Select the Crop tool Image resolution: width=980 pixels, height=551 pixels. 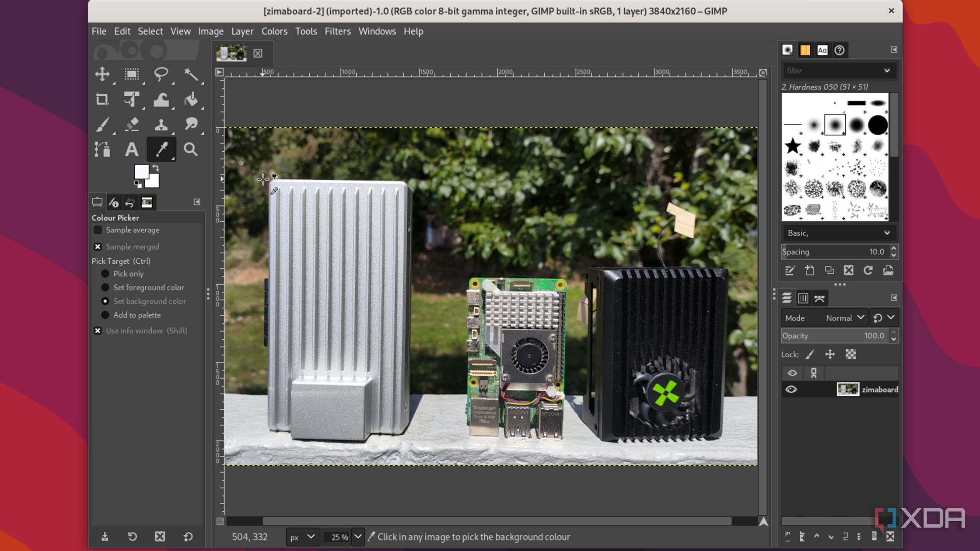(102, 99)
